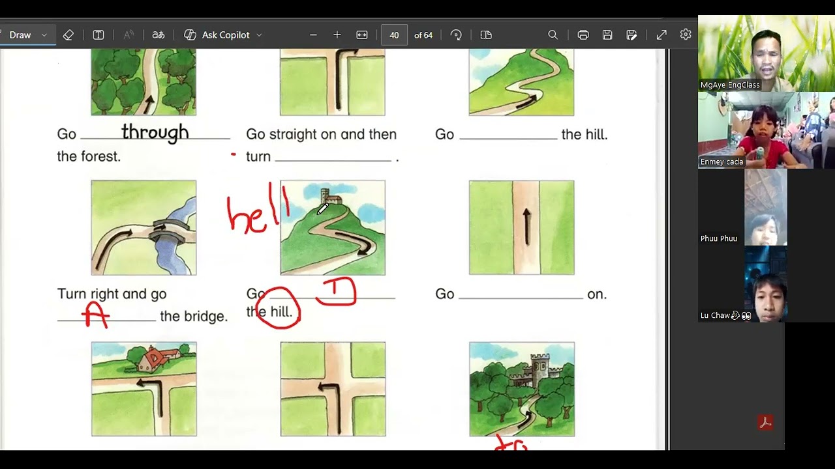Click the Translate icon
This screenshot has height=469, width=835.
pos(159,35)
